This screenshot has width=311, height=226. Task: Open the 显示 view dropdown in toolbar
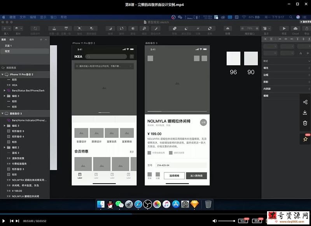[266, 28]
